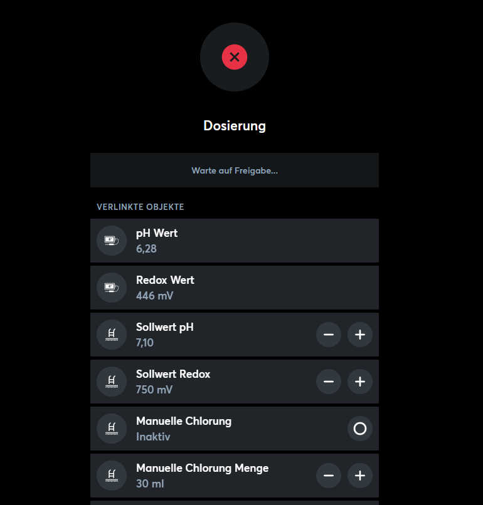Toggle Manuelle Chlorung circle button
The height and width of the screenshot is (505, 483).
[x=360, y=429]
